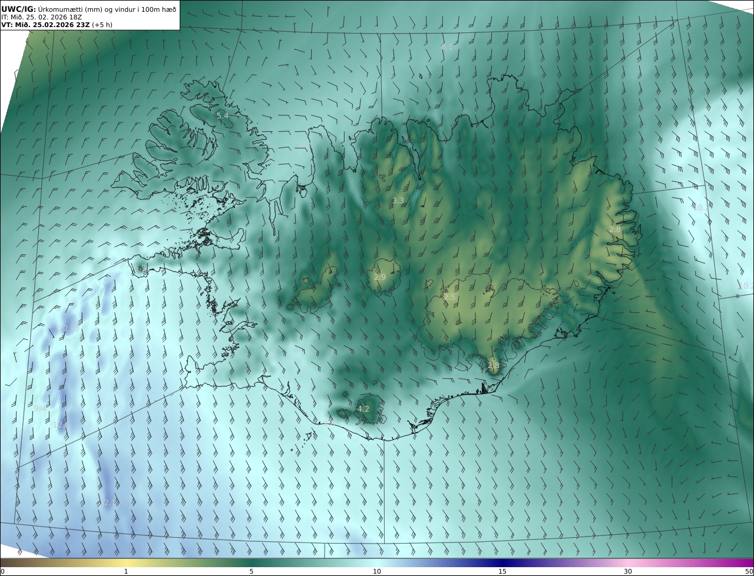Image resolution: width=754 pixels, height=576 pixels.
Task: Click the color scale tick label '1'
Action: coord(125,571)
